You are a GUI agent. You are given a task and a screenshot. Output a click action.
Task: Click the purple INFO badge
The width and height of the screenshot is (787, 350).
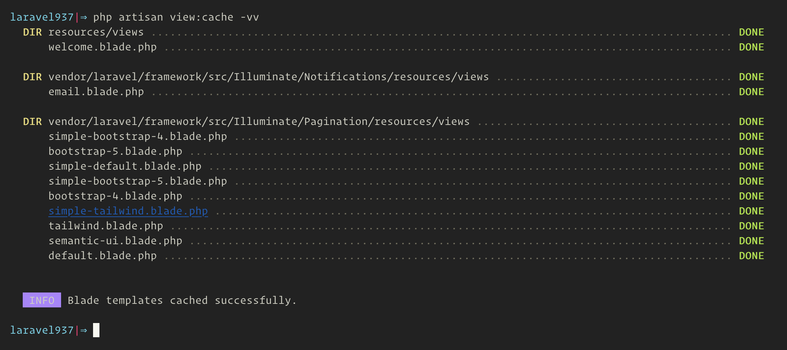point(42,300)
